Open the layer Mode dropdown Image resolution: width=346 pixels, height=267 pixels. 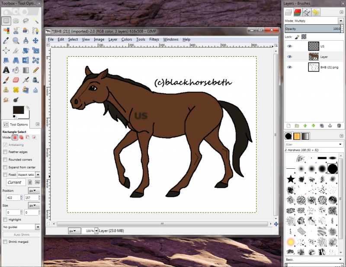[x=341, y=21]
